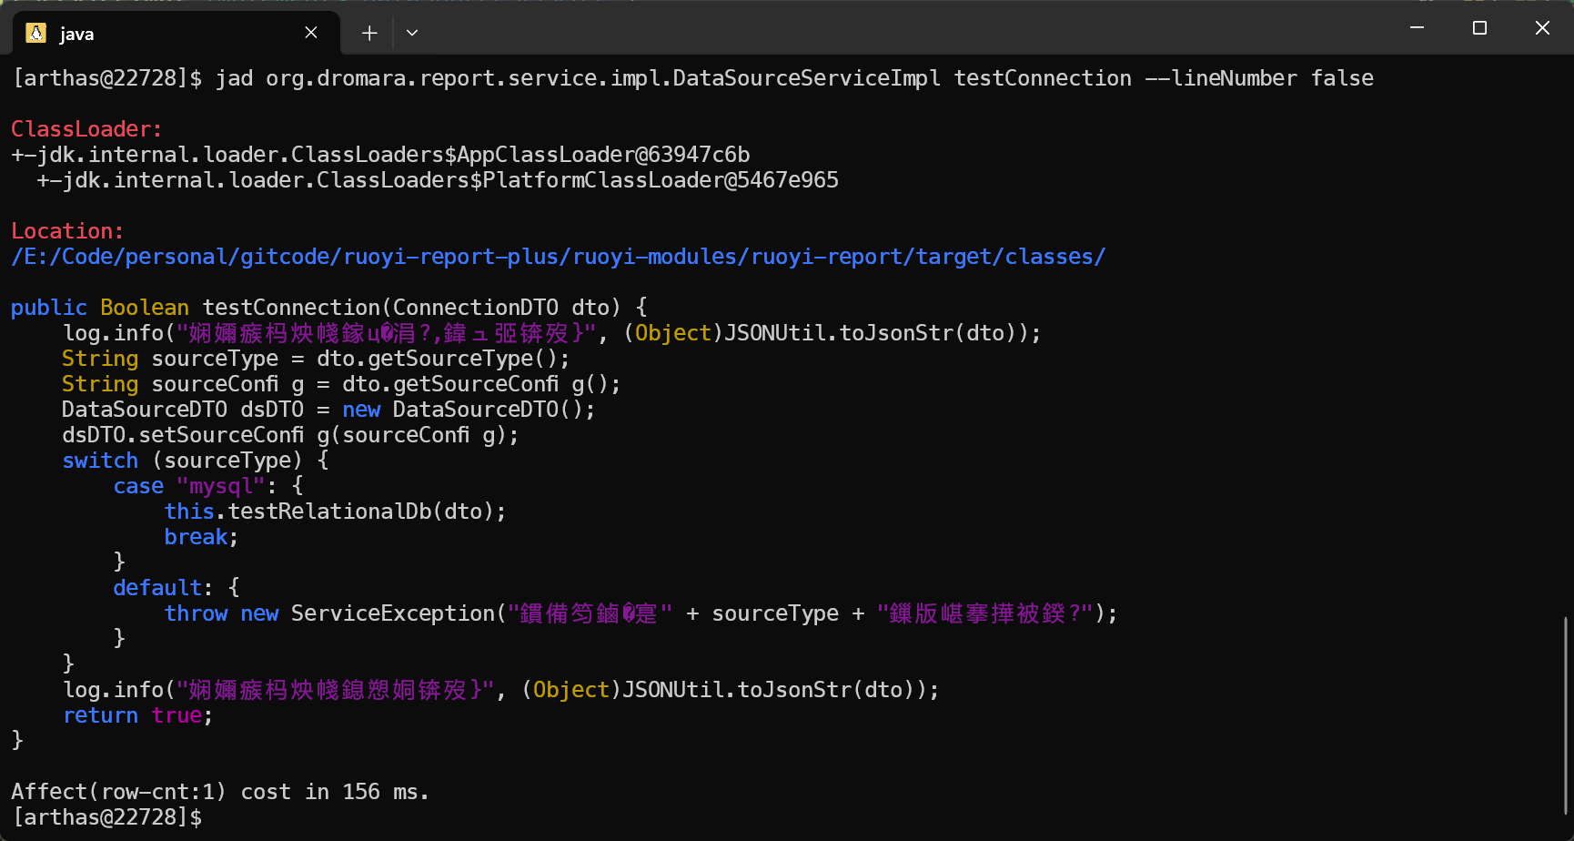
Task: Click the break; statement
Action: tap(201, 537)
